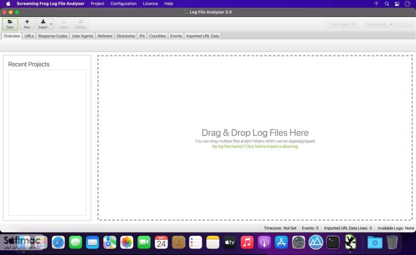Screen dimensions: 416x255
Task: Open the Date Range filter dropdown
Action: click(379, 25)
